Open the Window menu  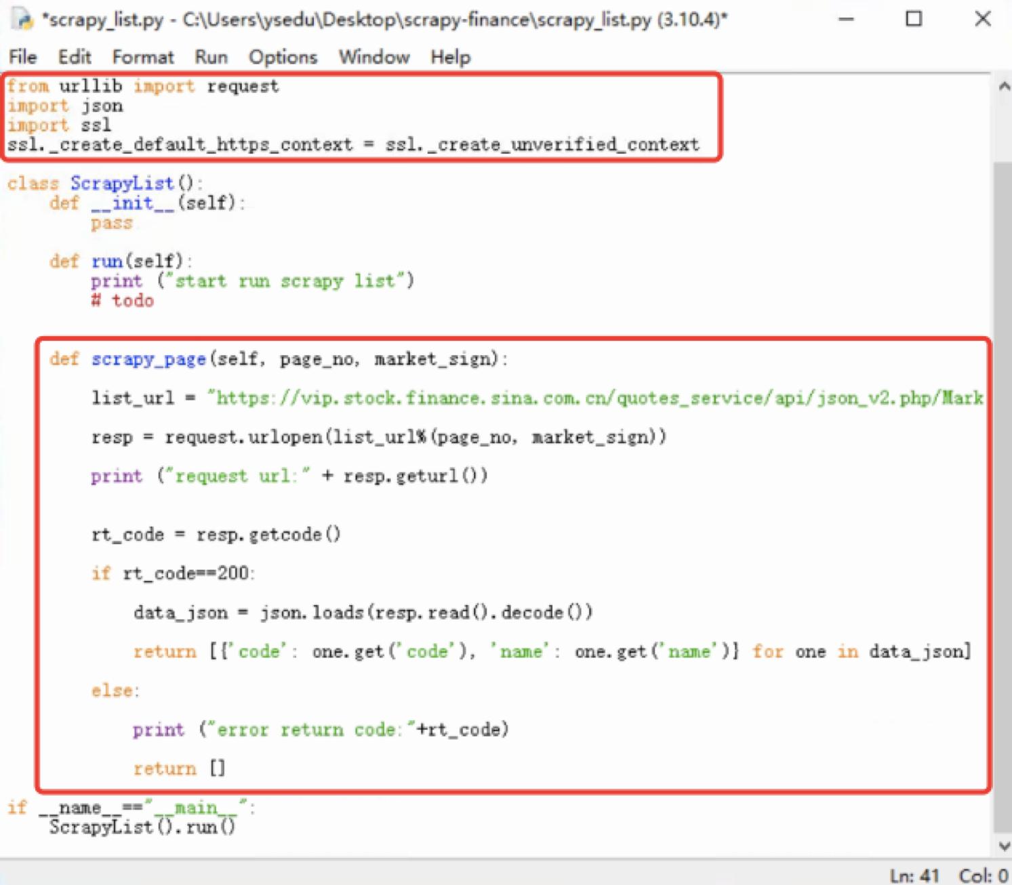[x=373, y=57]
